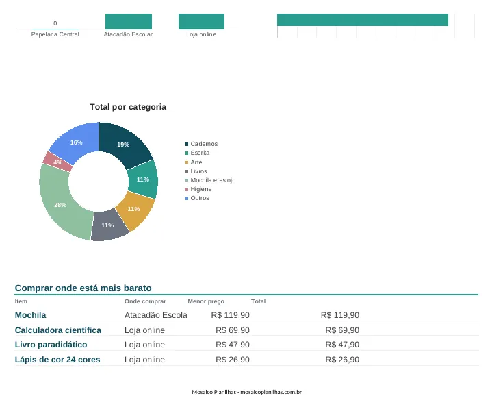Select the Higiene legend entry
492x409 pixels.
pyautogui.click(x=198, y=189)
